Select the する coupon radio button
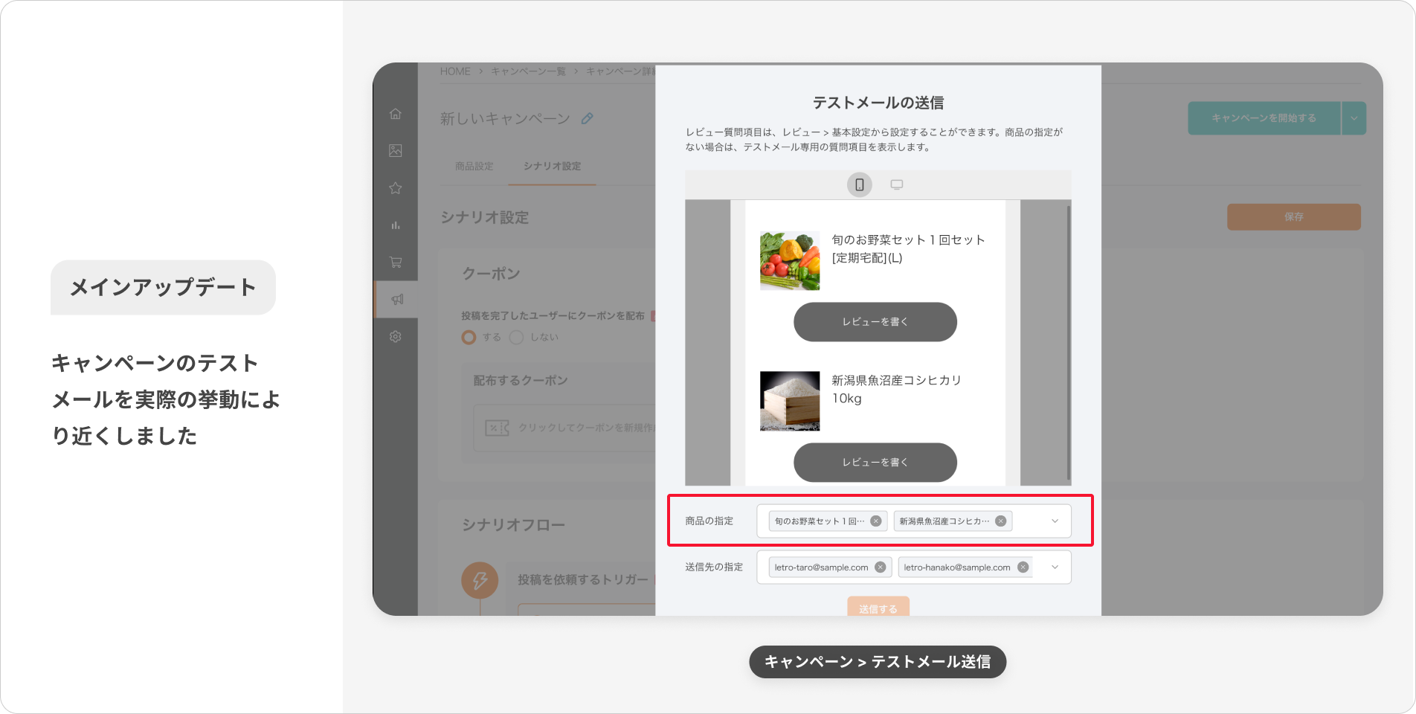 [469, 338]
